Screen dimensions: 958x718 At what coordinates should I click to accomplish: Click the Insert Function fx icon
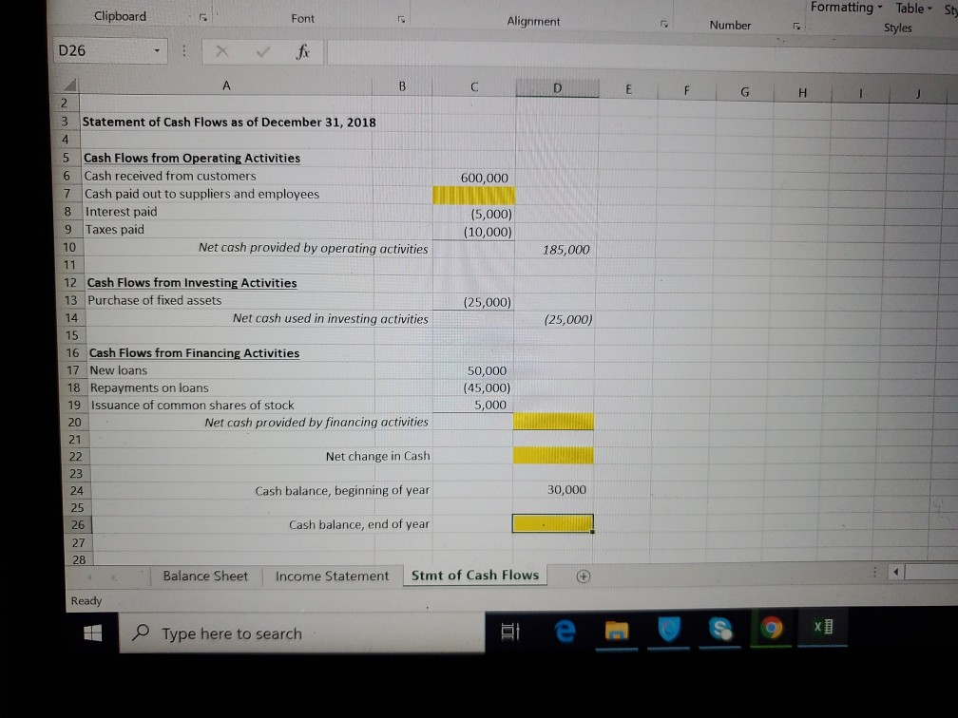(302, 52)
